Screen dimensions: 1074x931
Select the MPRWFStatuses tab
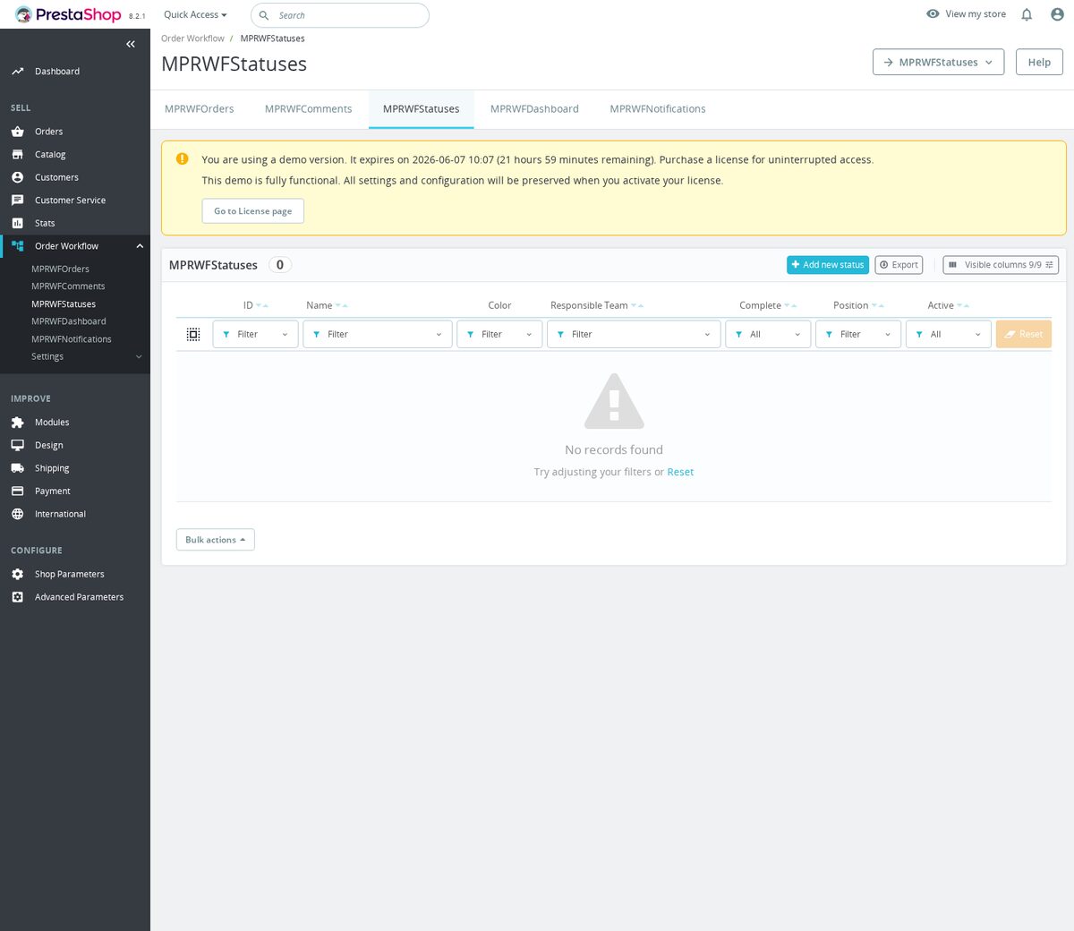coord(422,109)
